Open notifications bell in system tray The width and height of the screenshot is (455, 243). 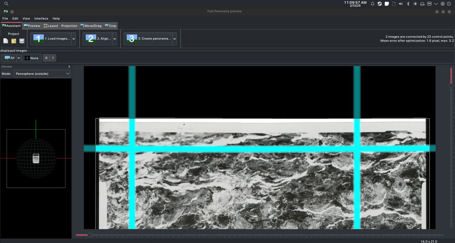coord(372,4)
